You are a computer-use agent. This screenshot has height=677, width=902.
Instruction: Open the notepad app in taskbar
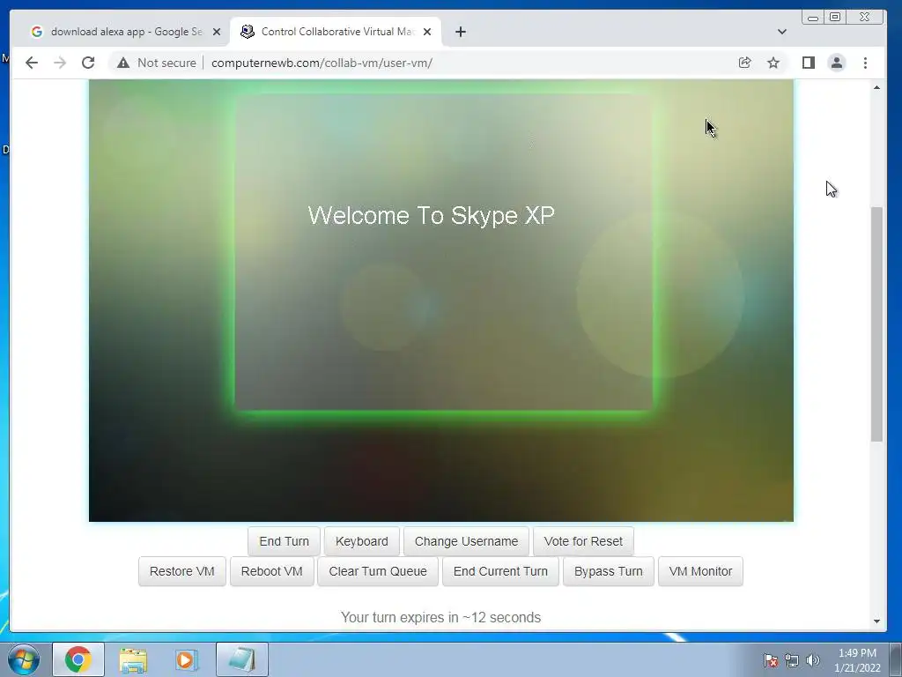242,659
